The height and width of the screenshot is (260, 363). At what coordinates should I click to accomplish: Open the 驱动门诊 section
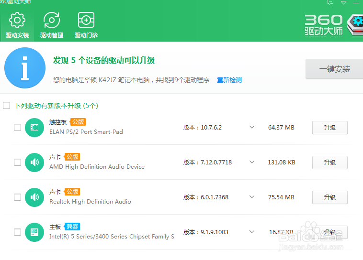pyautogui.click(x=86, y=25)
